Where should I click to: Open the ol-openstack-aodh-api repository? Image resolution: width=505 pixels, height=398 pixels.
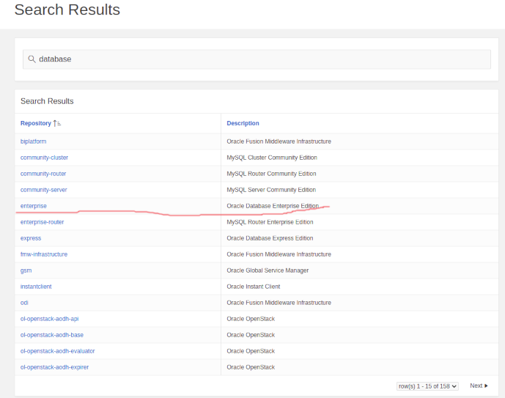[x=49, y=319]
